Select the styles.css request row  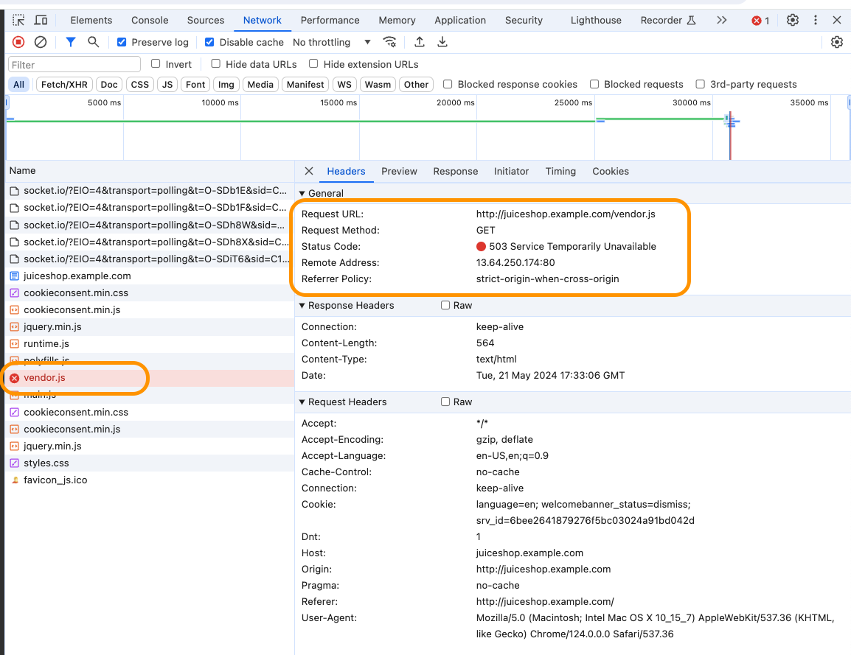pyautogui.click(x=150, y=463)
